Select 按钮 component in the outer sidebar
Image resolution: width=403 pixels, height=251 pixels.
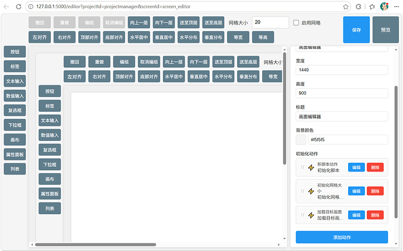click(15, 51)
